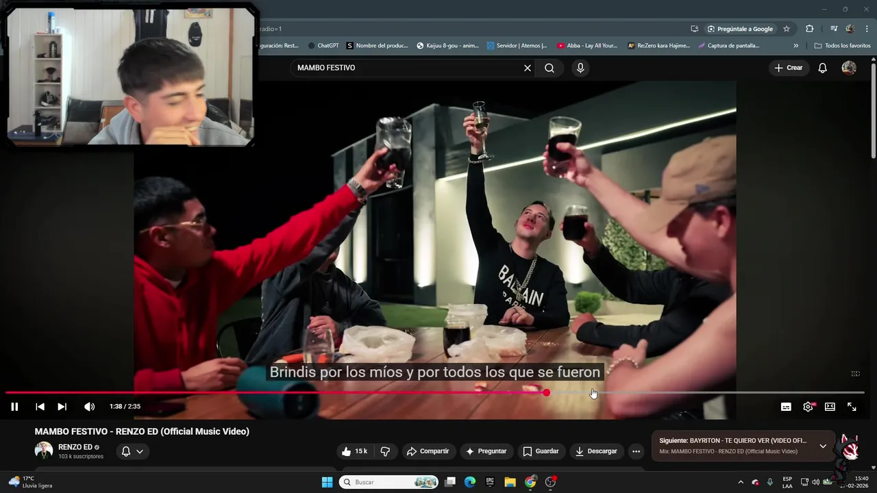Click the tray microphone icon

click(x=770, y=482)
